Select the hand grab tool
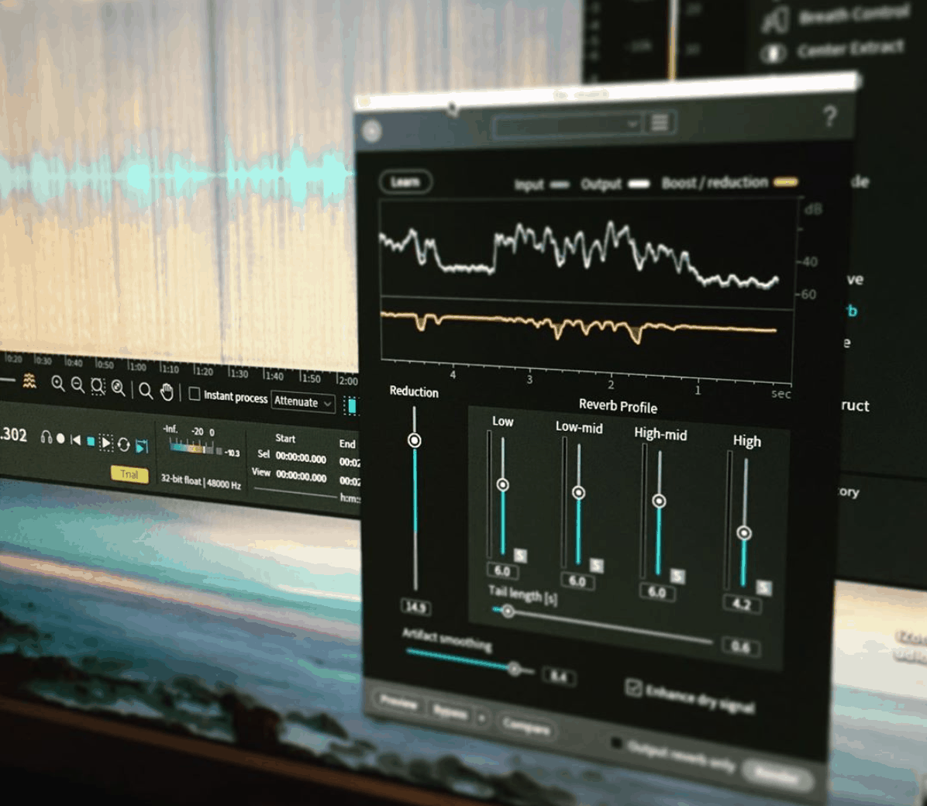Image resolution: width=927 pixels, height=806 pixels. point(167,392)
